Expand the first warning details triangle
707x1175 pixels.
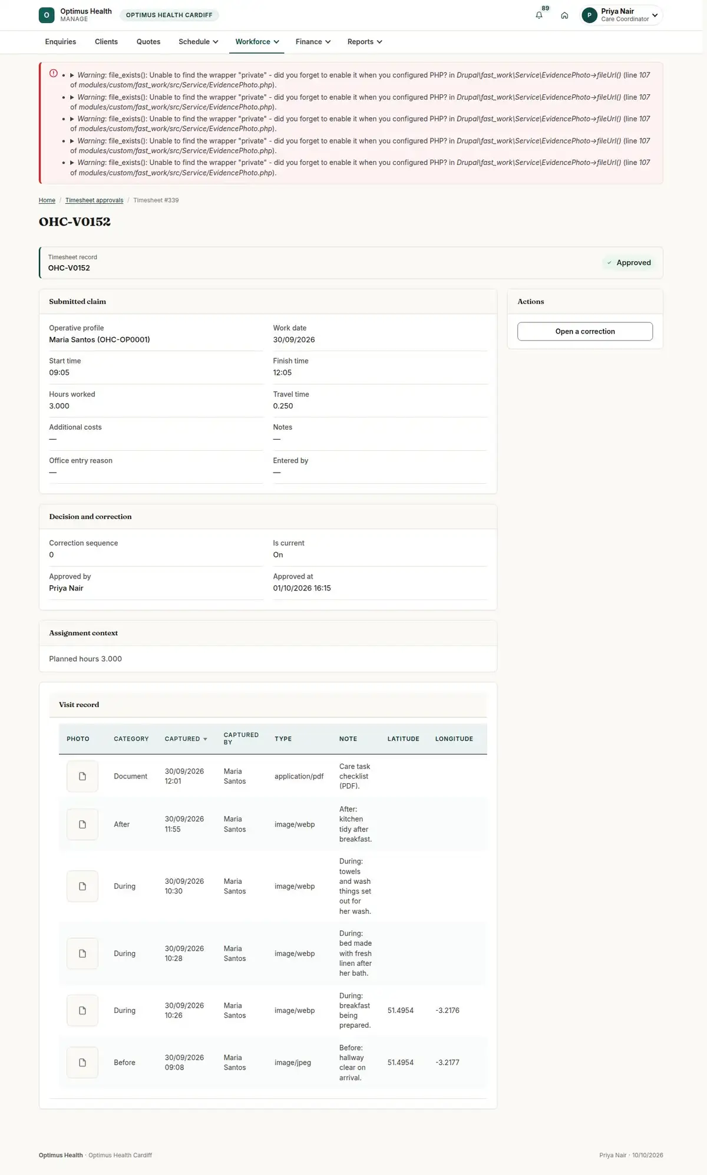pyautogui.click(x=72, y=75)
